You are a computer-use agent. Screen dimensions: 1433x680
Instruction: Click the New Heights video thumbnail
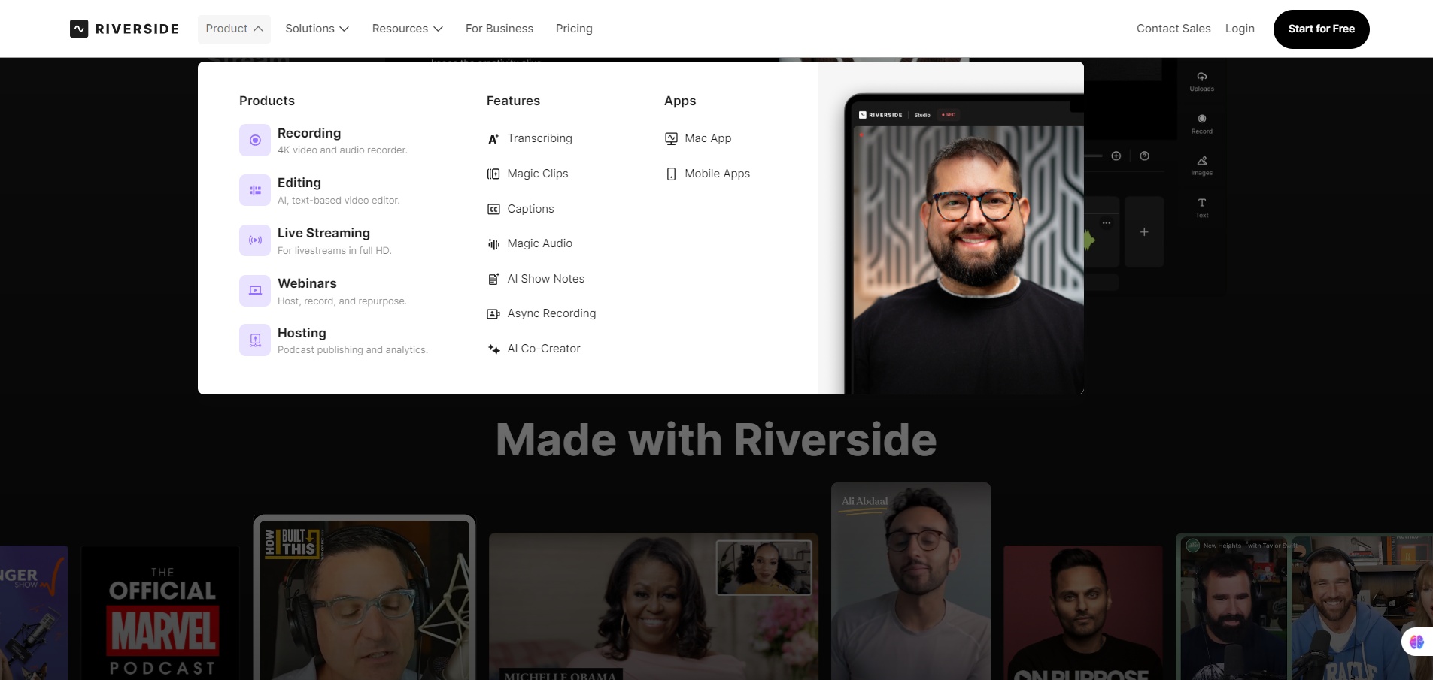(1304, 607)
